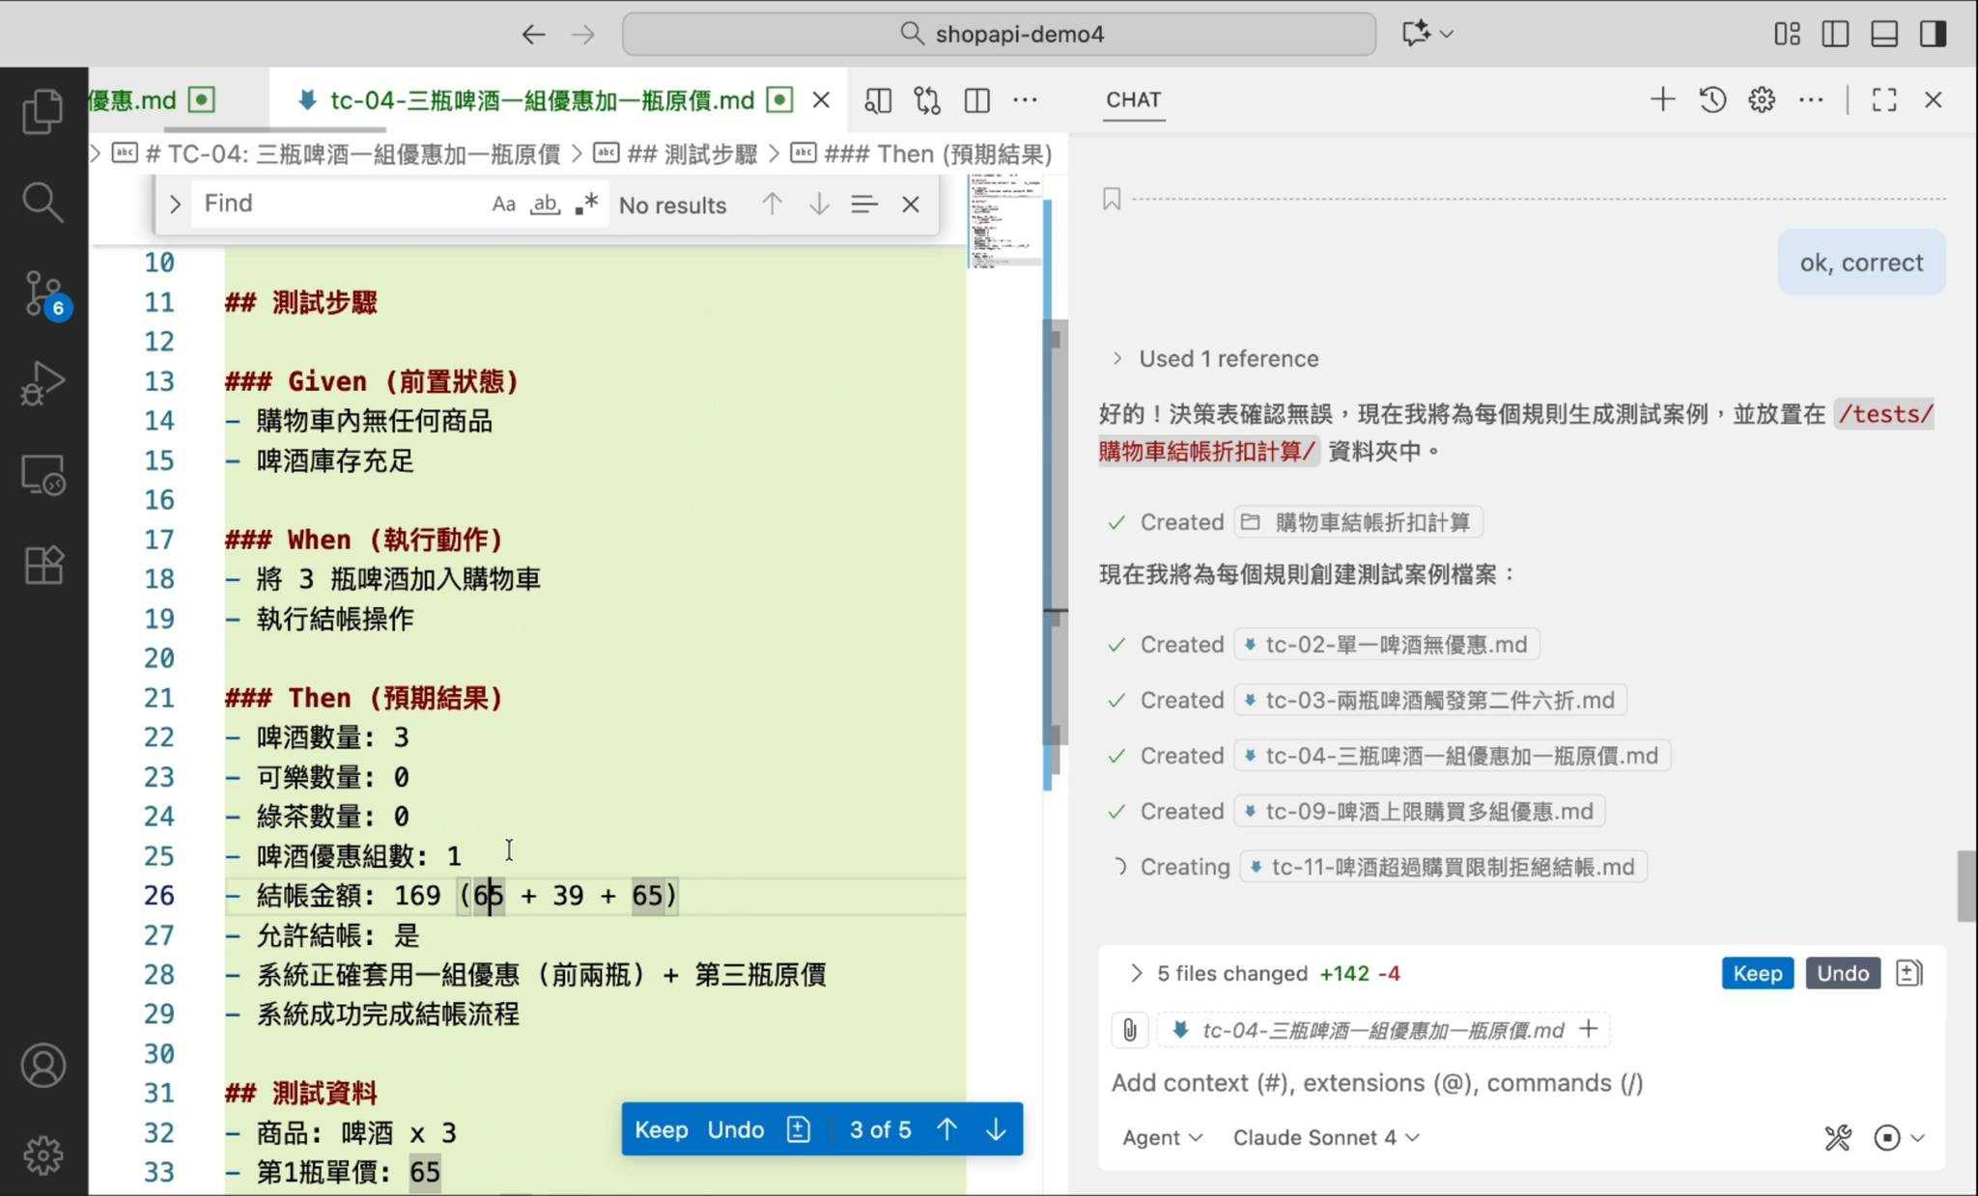Open the Extensions view icon
Screen dimensions: 1978x1196
(43, 565)
